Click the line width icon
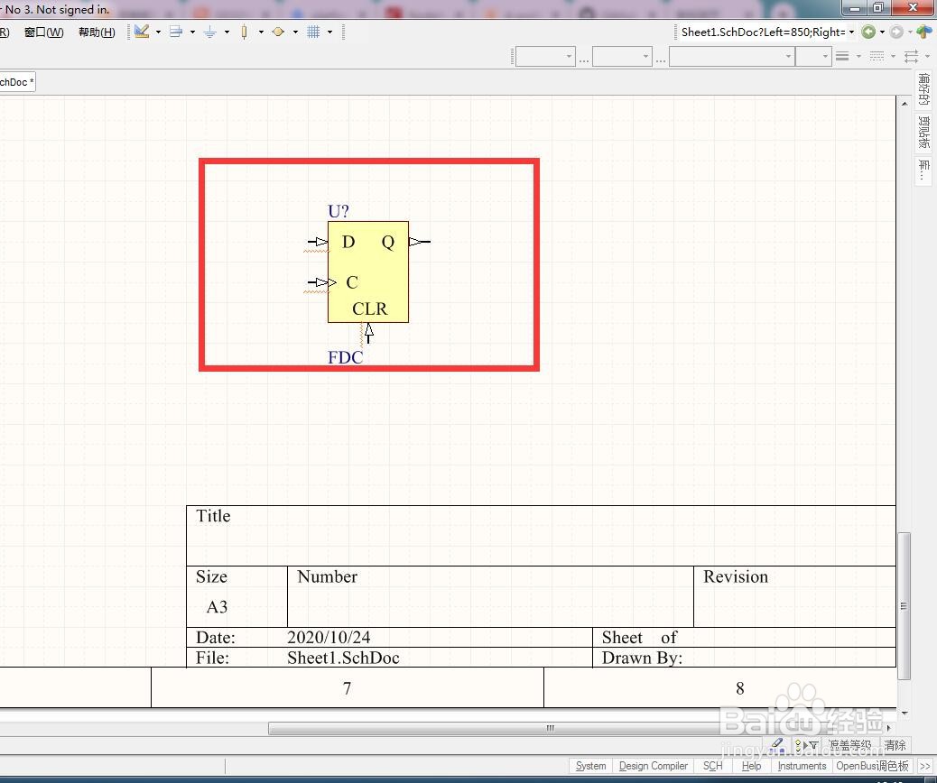This screenshot has width=937, height=783. (x=842, y=56)
